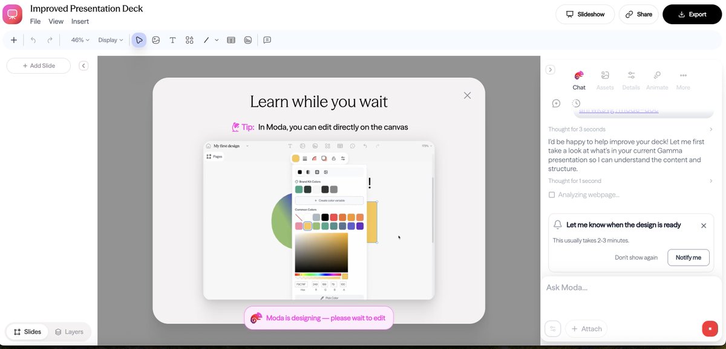Switch to the Details tab
726x349 pixels.
coord(631,80)
